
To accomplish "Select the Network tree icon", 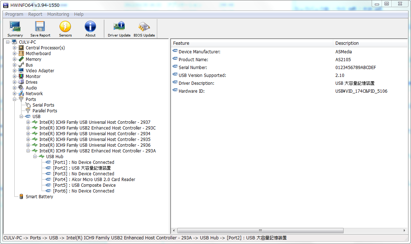I will [x=21, y=93].
